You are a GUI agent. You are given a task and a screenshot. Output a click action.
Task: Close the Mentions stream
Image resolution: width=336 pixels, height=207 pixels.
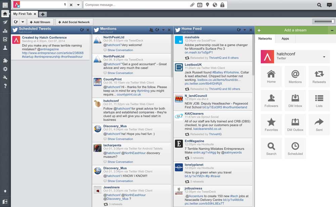(x=169, y=30)
